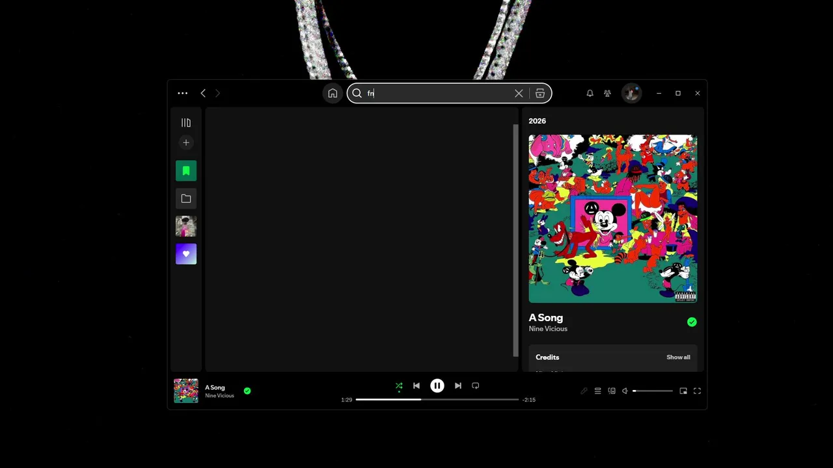
Task: Open the green bookmark Your Episodes item
Action: coord(186,170)
